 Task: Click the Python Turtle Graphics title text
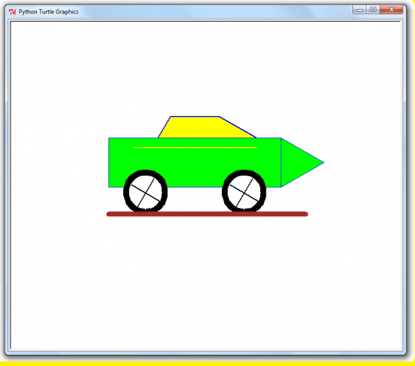coord(49,12)
